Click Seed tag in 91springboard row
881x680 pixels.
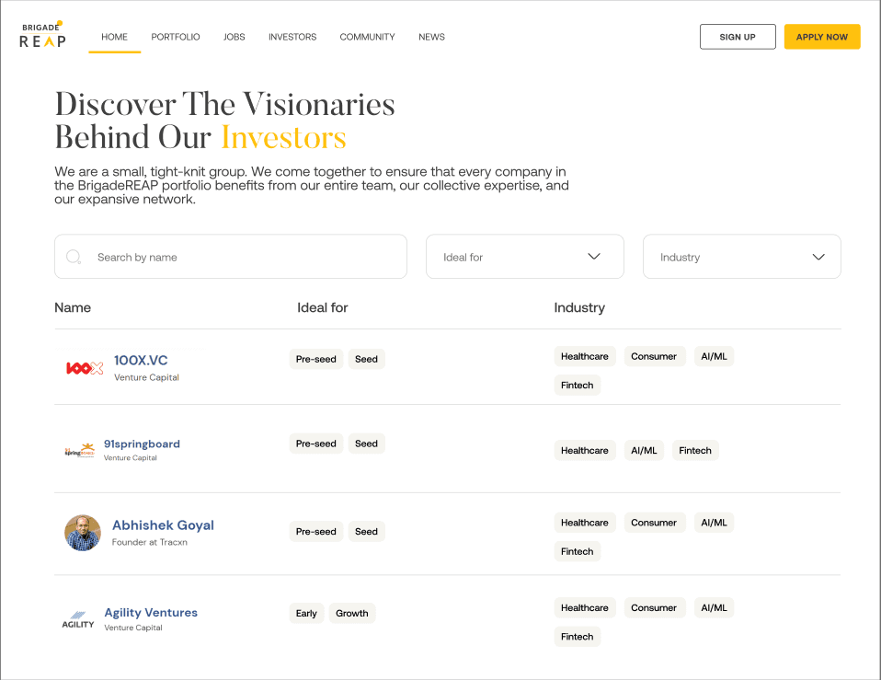[x=366, y=444]
